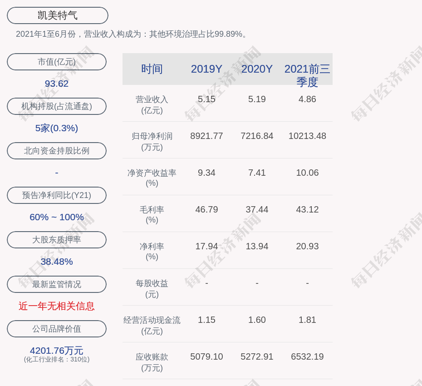Image resolution: width=422 pixels, height=386 pixels.
Task: Select the net margin value 20.93
Action: [x=307, y=246]
